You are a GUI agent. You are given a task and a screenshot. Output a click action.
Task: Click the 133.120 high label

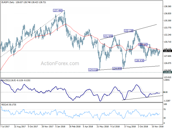[x=128, y=31]
